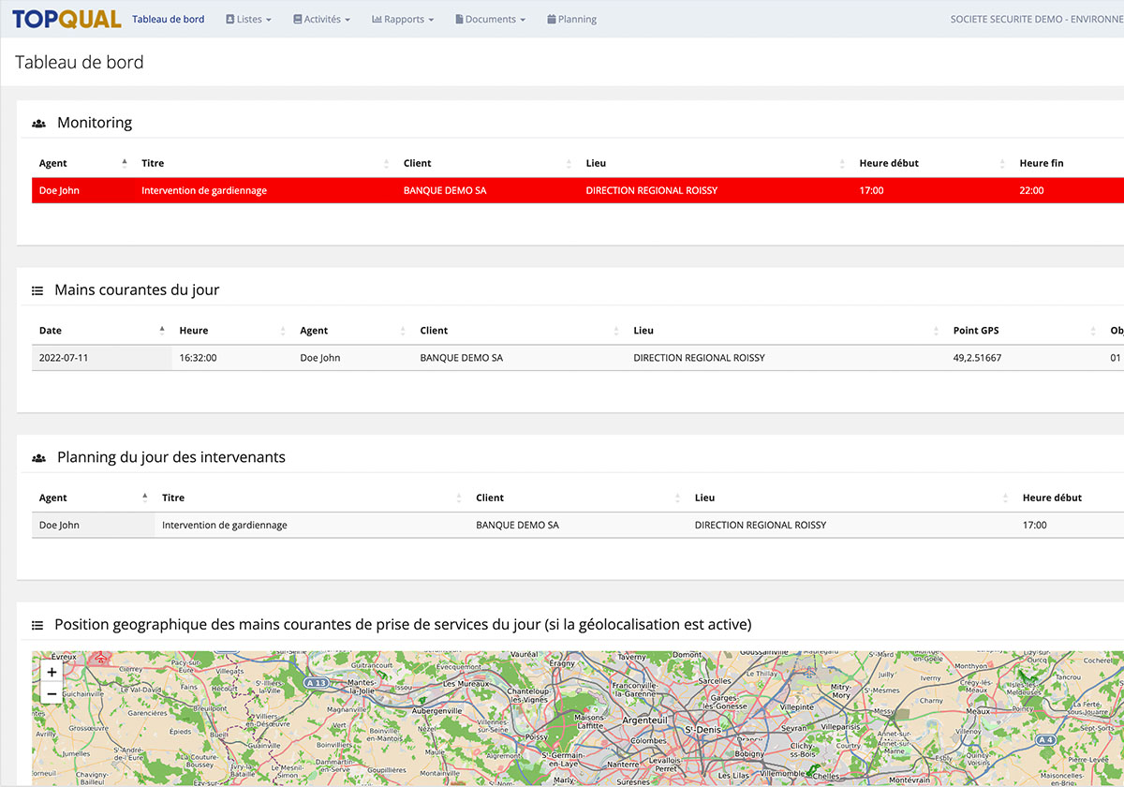1124x787 pixels.
Task: Open the Listes dropdown menu
Action: click(x=248, y=20)
